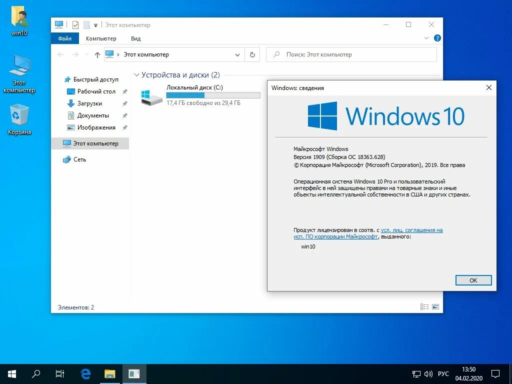This screenshot has height=384, width=512.
Task: Maximize the Этот компьютер Explorer window
Action: point(408,25)
